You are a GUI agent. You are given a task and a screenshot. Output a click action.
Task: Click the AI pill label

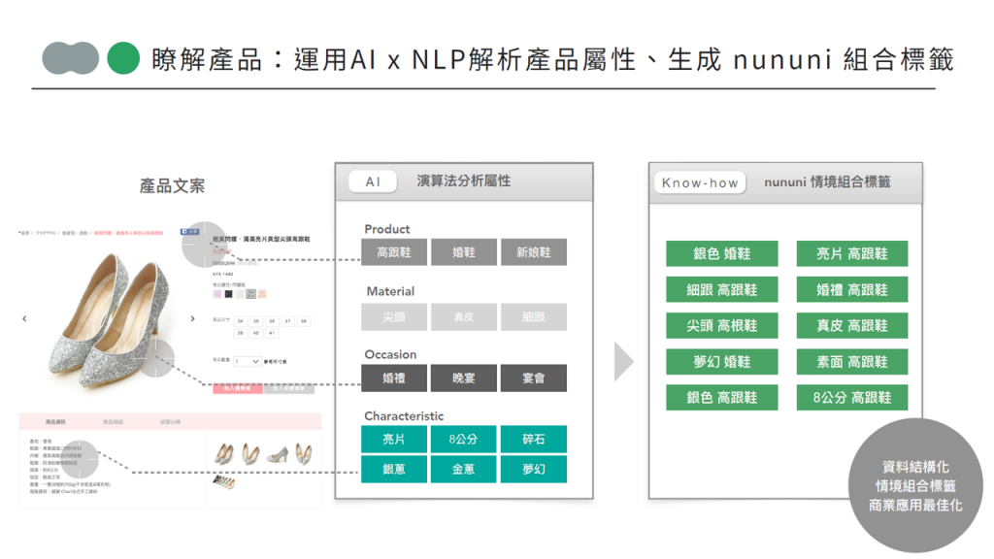[x=373, y=181]
